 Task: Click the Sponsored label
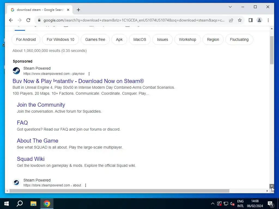(23, 61)
